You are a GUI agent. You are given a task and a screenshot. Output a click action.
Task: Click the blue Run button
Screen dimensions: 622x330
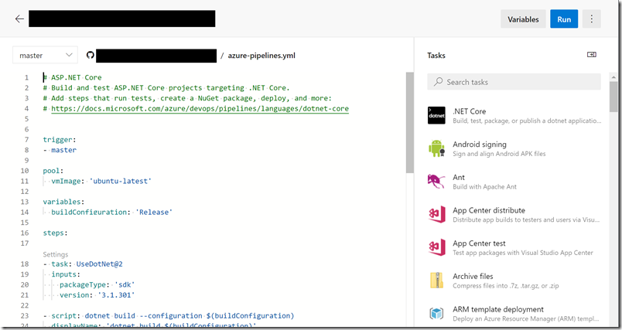pos(564,19)
